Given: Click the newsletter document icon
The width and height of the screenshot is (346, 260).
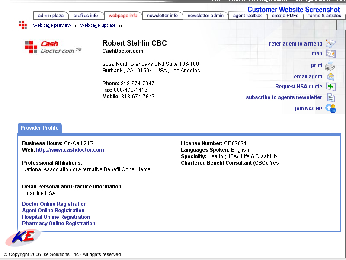Looking at the screenshot, I should (x=331, y=97).
